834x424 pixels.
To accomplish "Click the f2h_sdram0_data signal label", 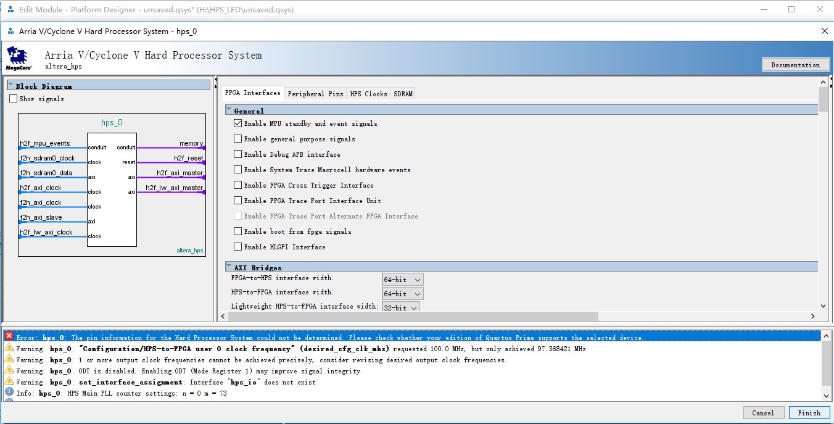I will 46,173.
